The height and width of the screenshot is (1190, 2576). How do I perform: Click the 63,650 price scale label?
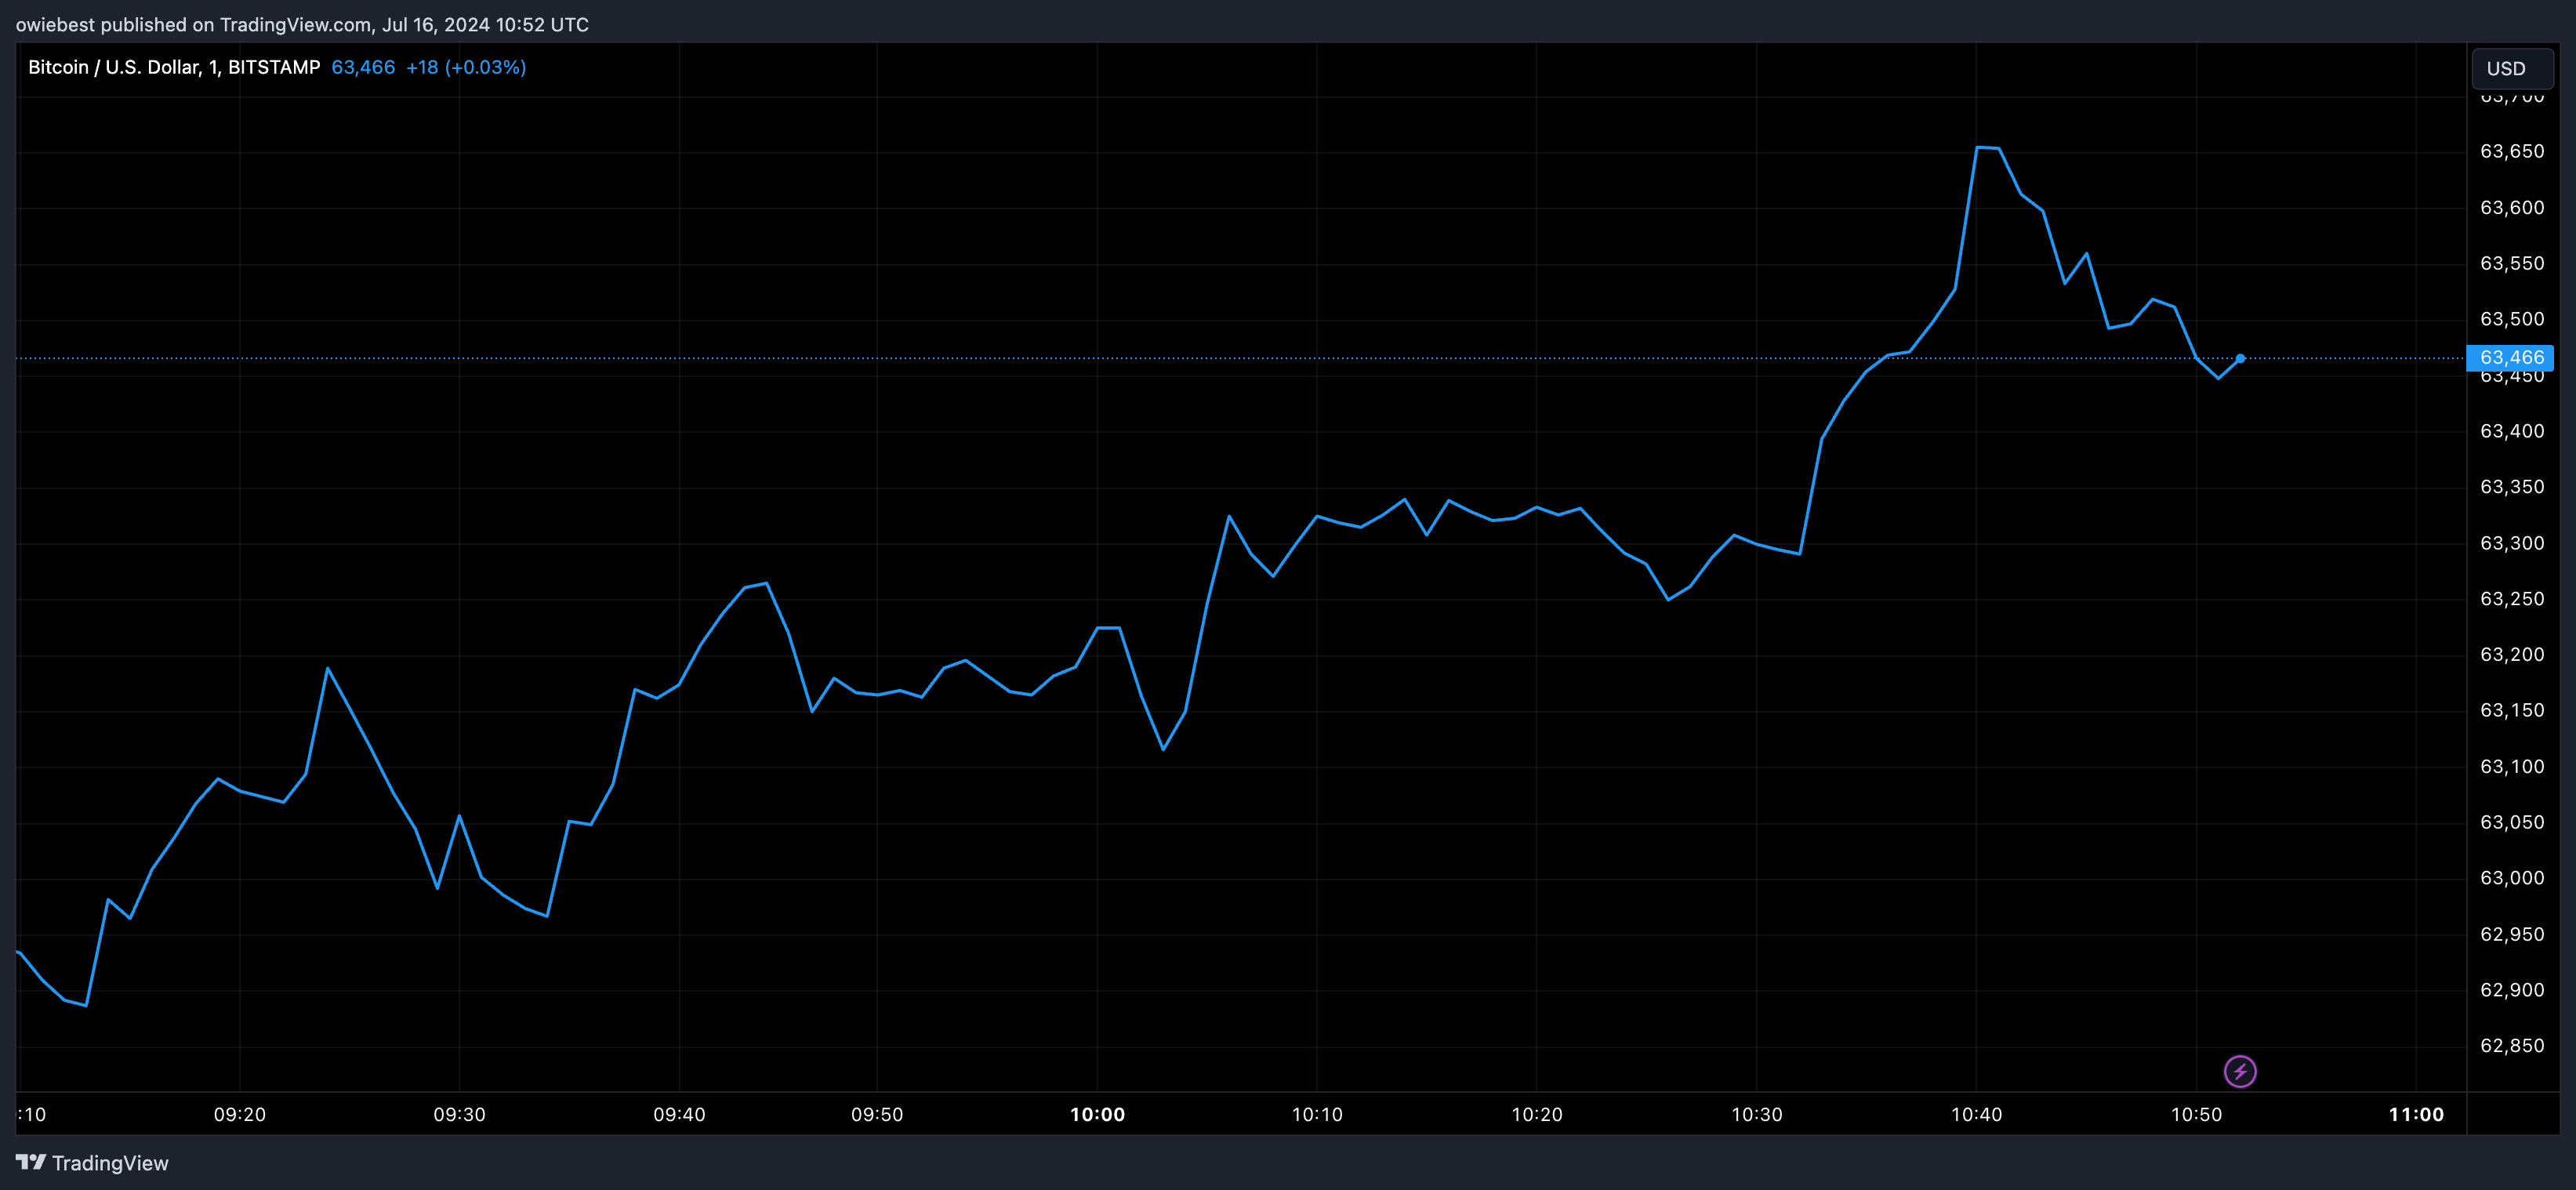2512,151
